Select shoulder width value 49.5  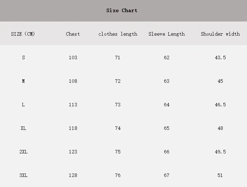[220, 152]
